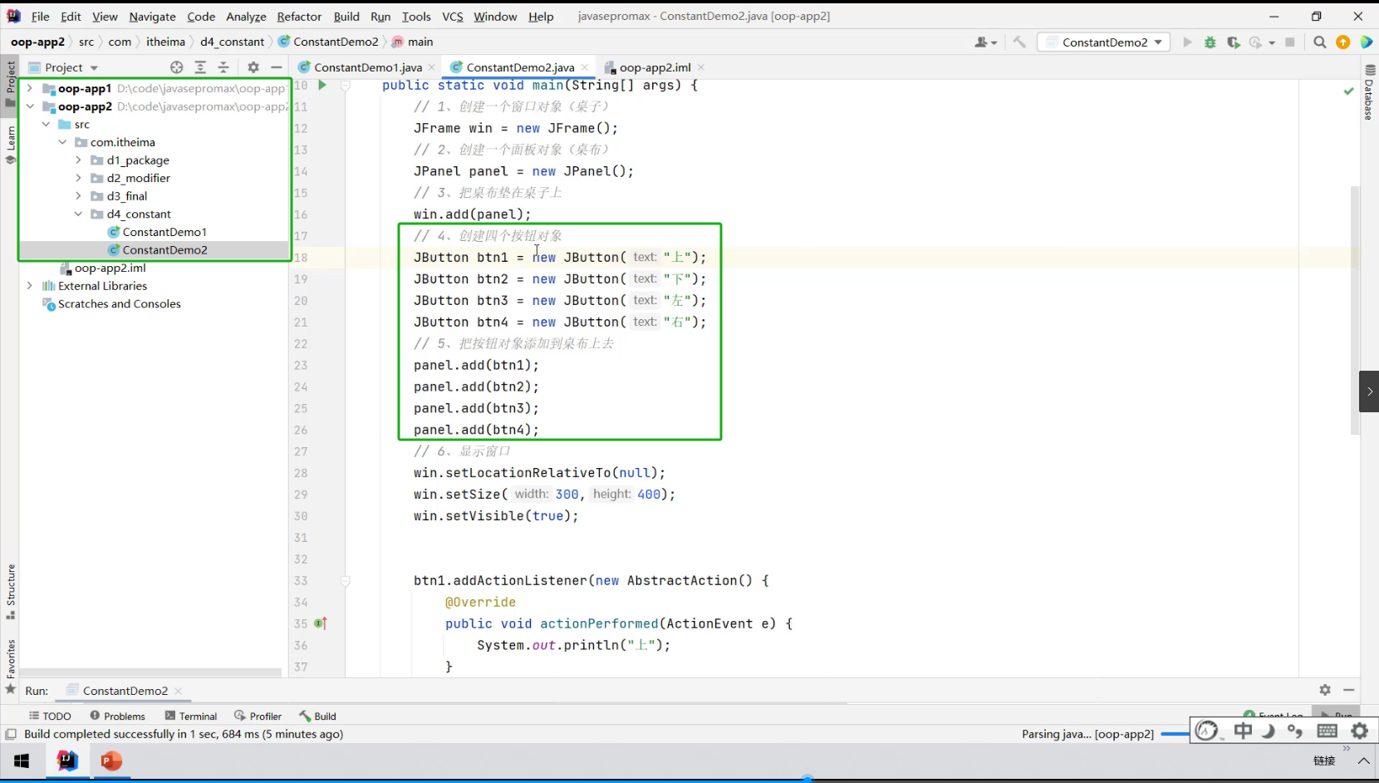Open the Database side tool window
Image resolution: width=1379 pixels, height=783 pixels.
click(1370, 92)
